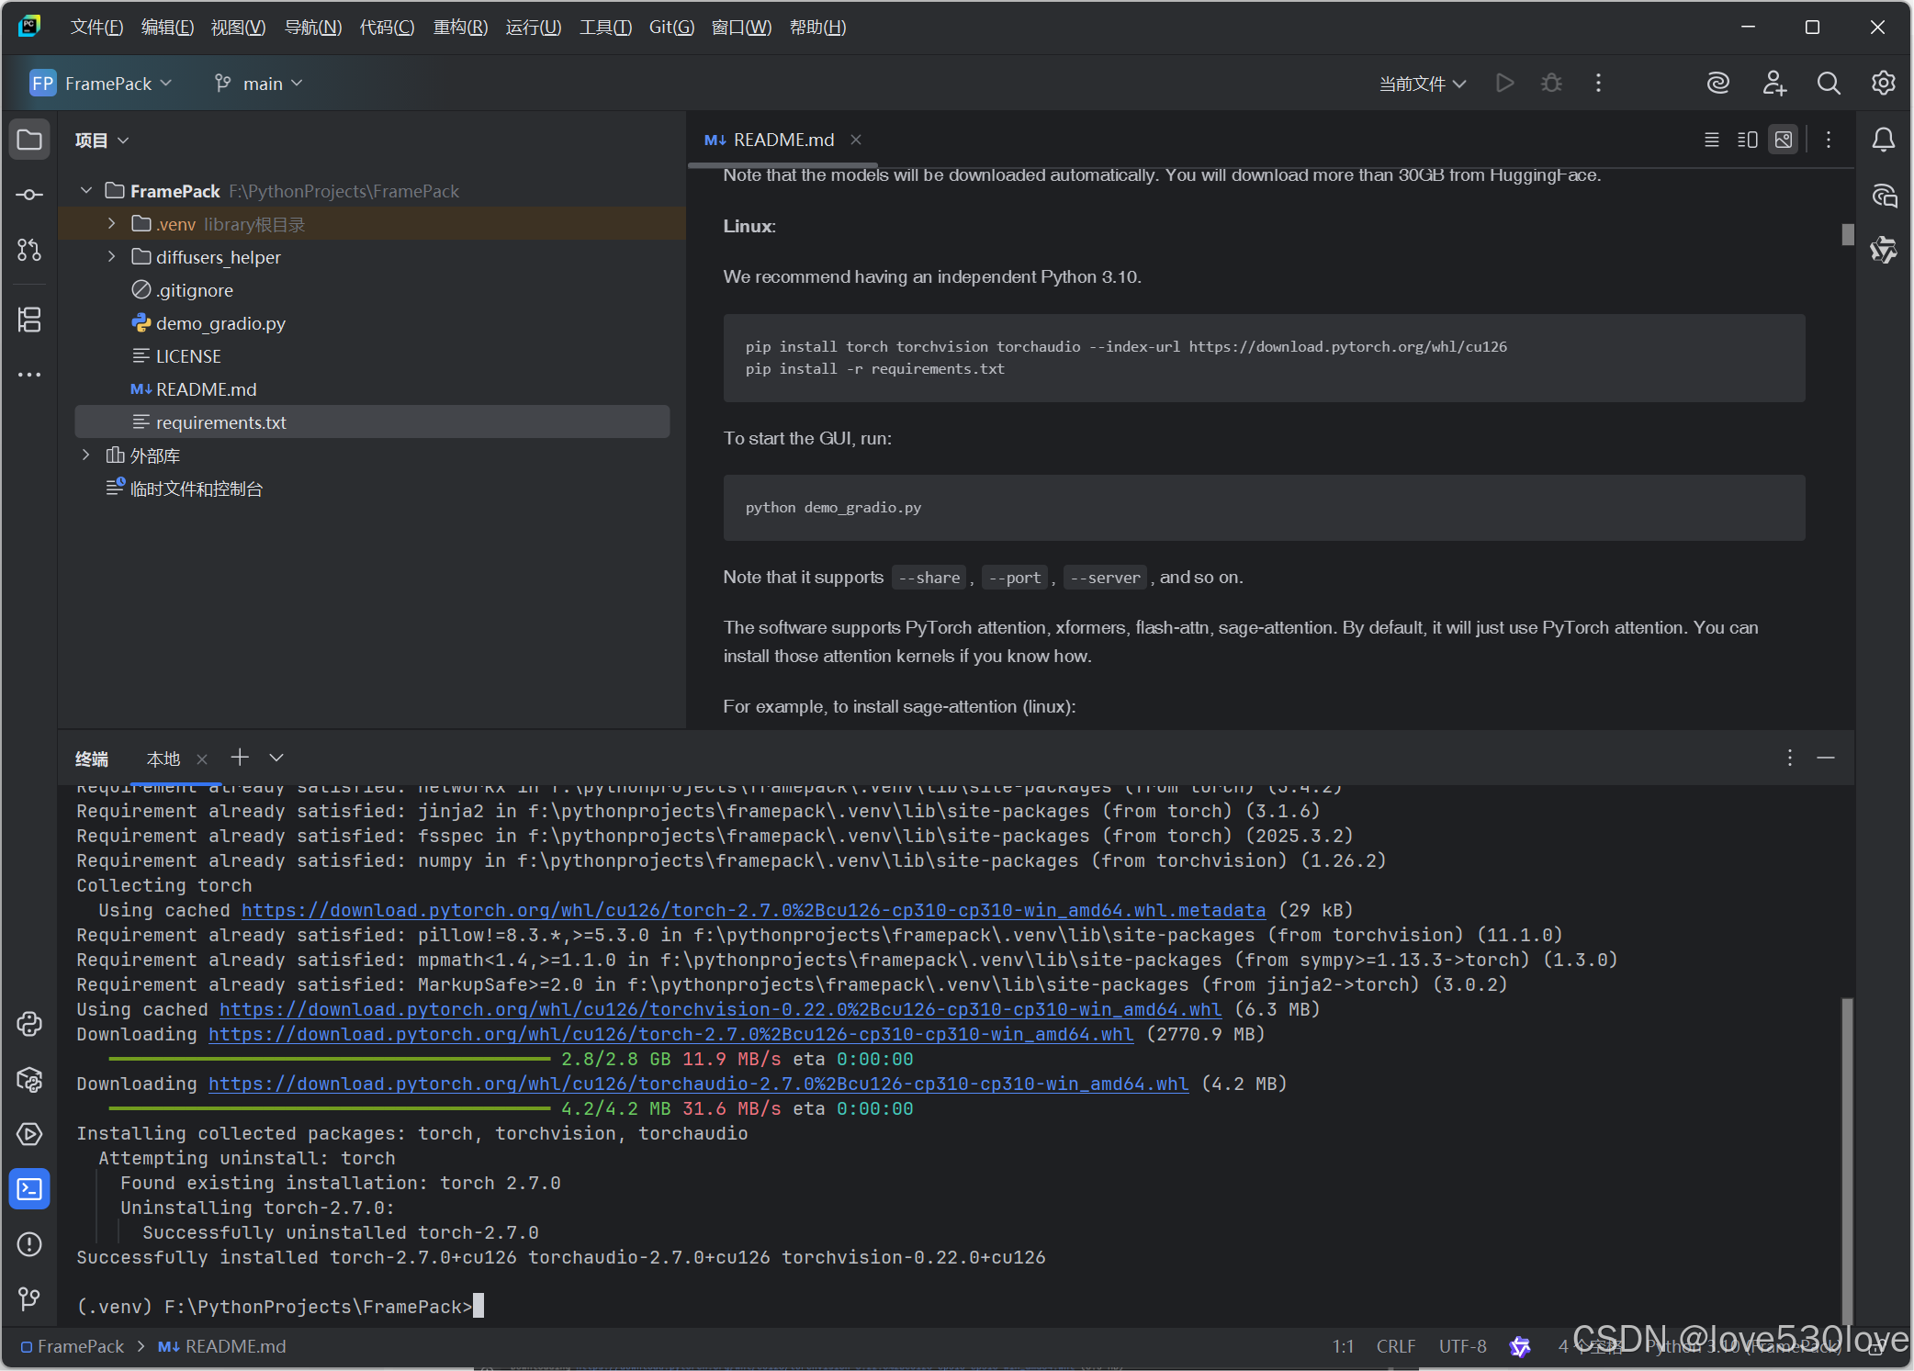Open the Commit tool window icon
1914x1371 pixels.
tap(29, 195)
